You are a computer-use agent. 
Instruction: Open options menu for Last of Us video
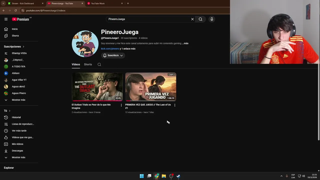point(175,105)
